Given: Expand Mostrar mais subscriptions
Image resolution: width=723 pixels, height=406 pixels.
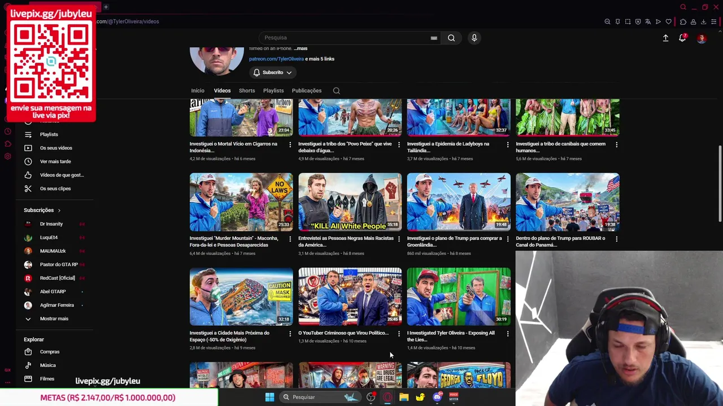Looking at the screenshot, I should 54,319.
